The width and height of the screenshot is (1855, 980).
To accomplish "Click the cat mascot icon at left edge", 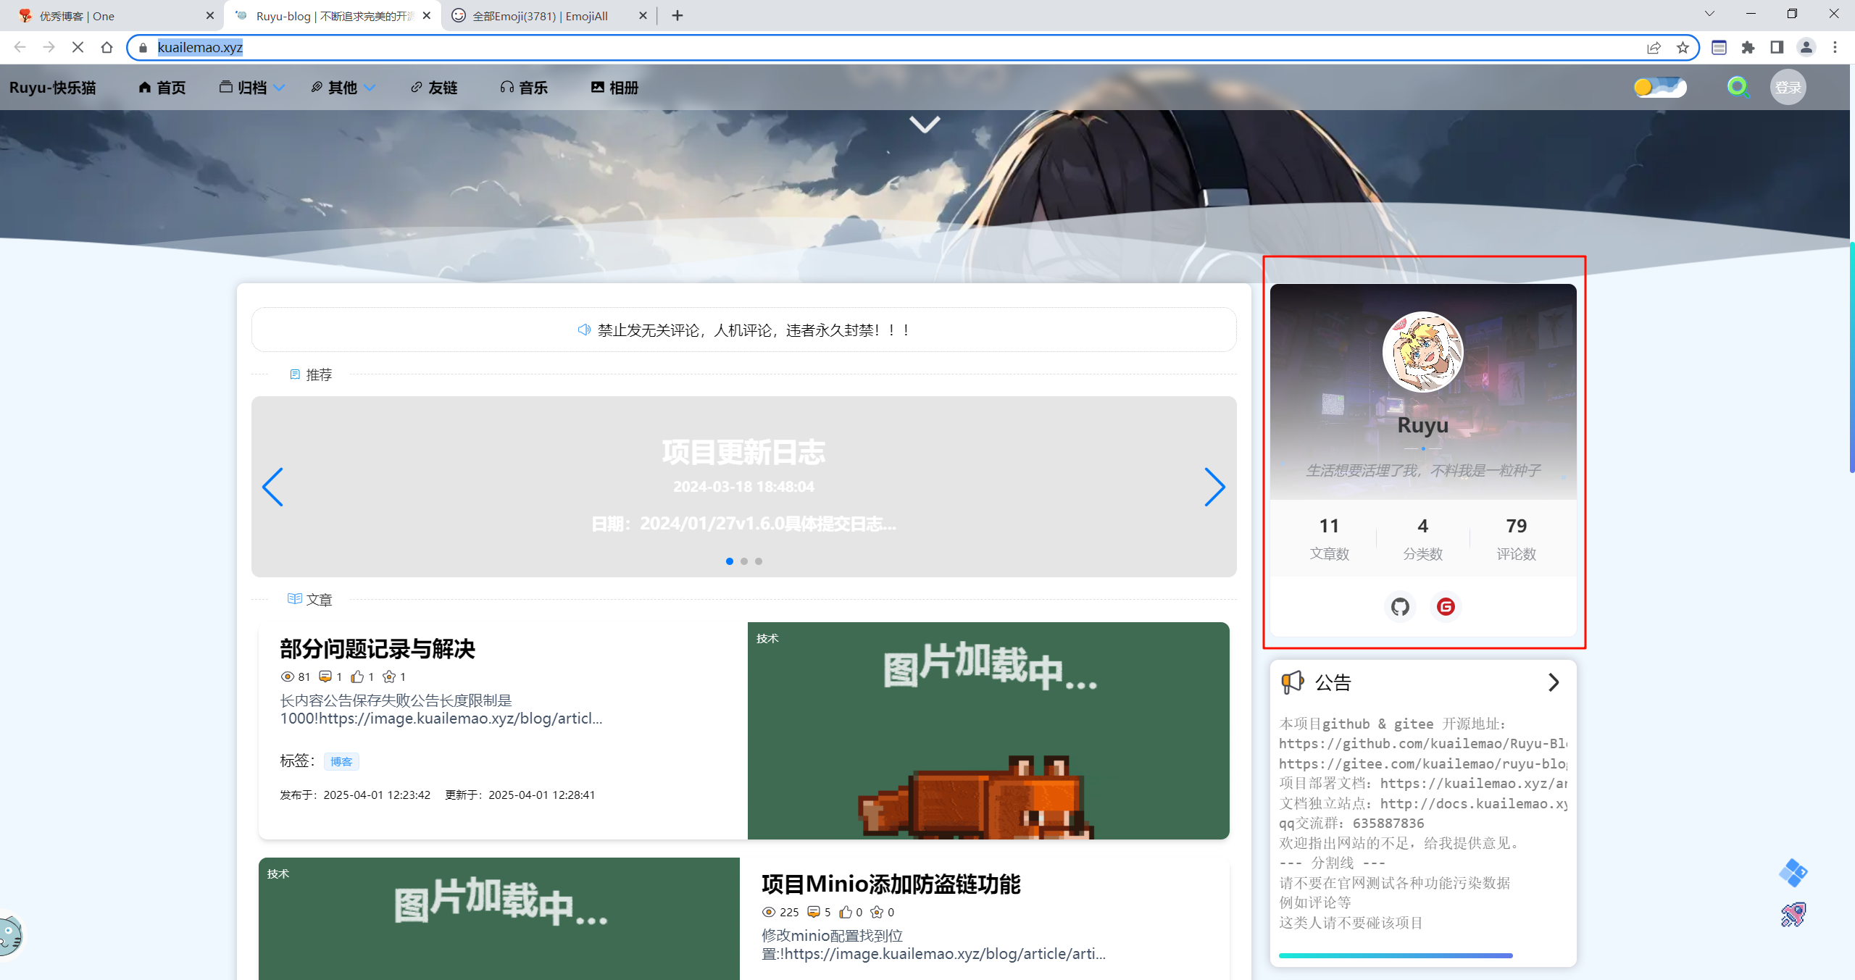I will click(x=11, y=934).
